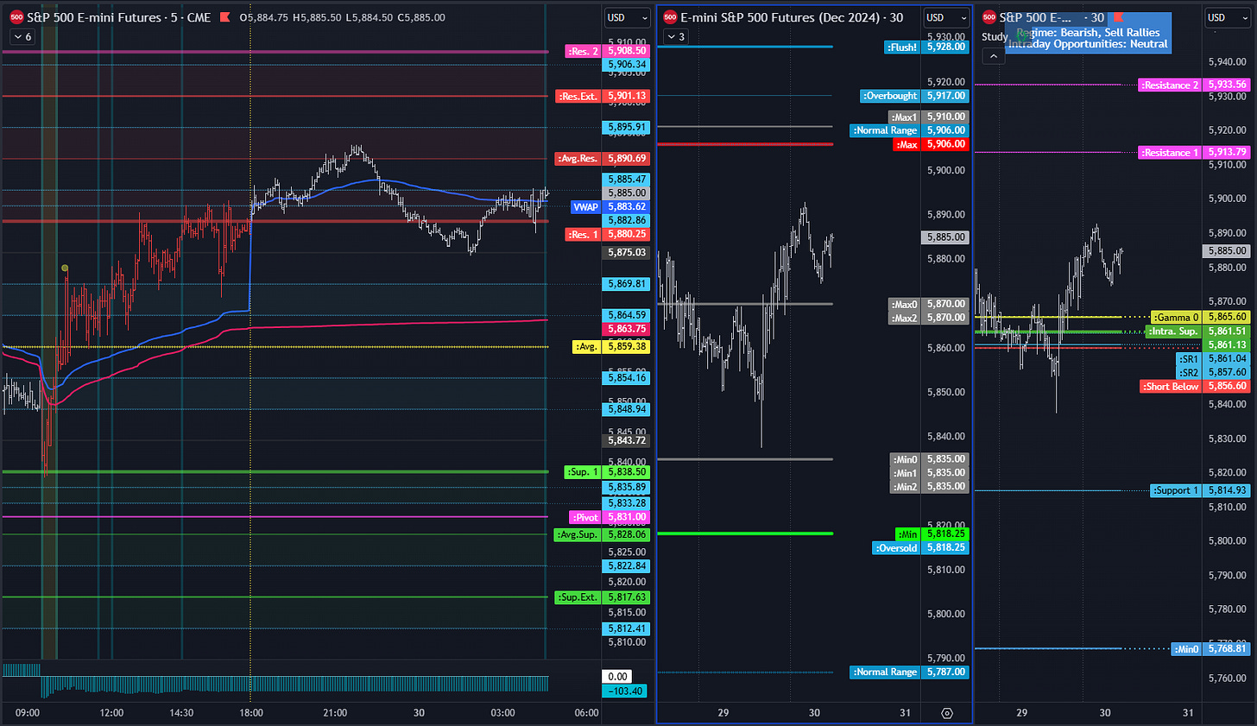The image size is (1257, 726).
Task: Click the 5,864.59 blue price tag
Action: click(x=627, y=315)
